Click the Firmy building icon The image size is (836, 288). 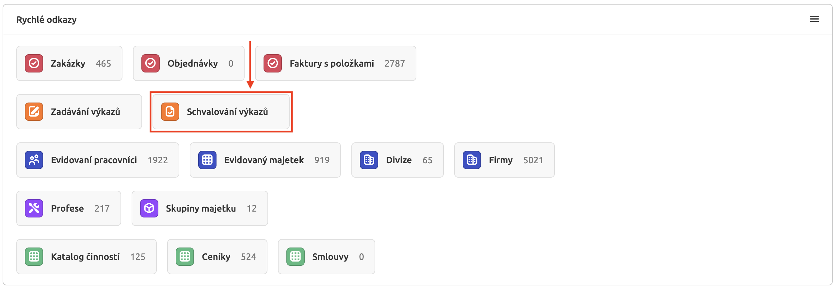[472, 160]
